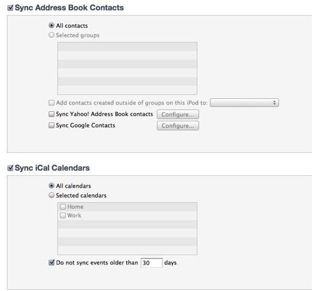This screenshot has height=291, width=312.
Task: Enable Sync Google Contacts checkbox
Action: (51, 125)
